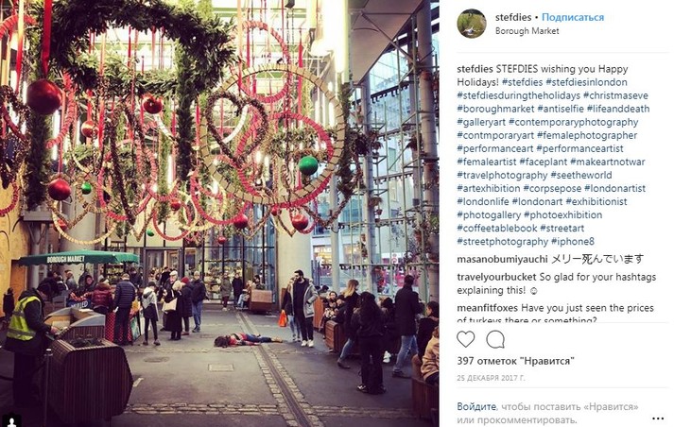View the 397 likes count
The image size is (674, 427).
click(x=515, y=361)
